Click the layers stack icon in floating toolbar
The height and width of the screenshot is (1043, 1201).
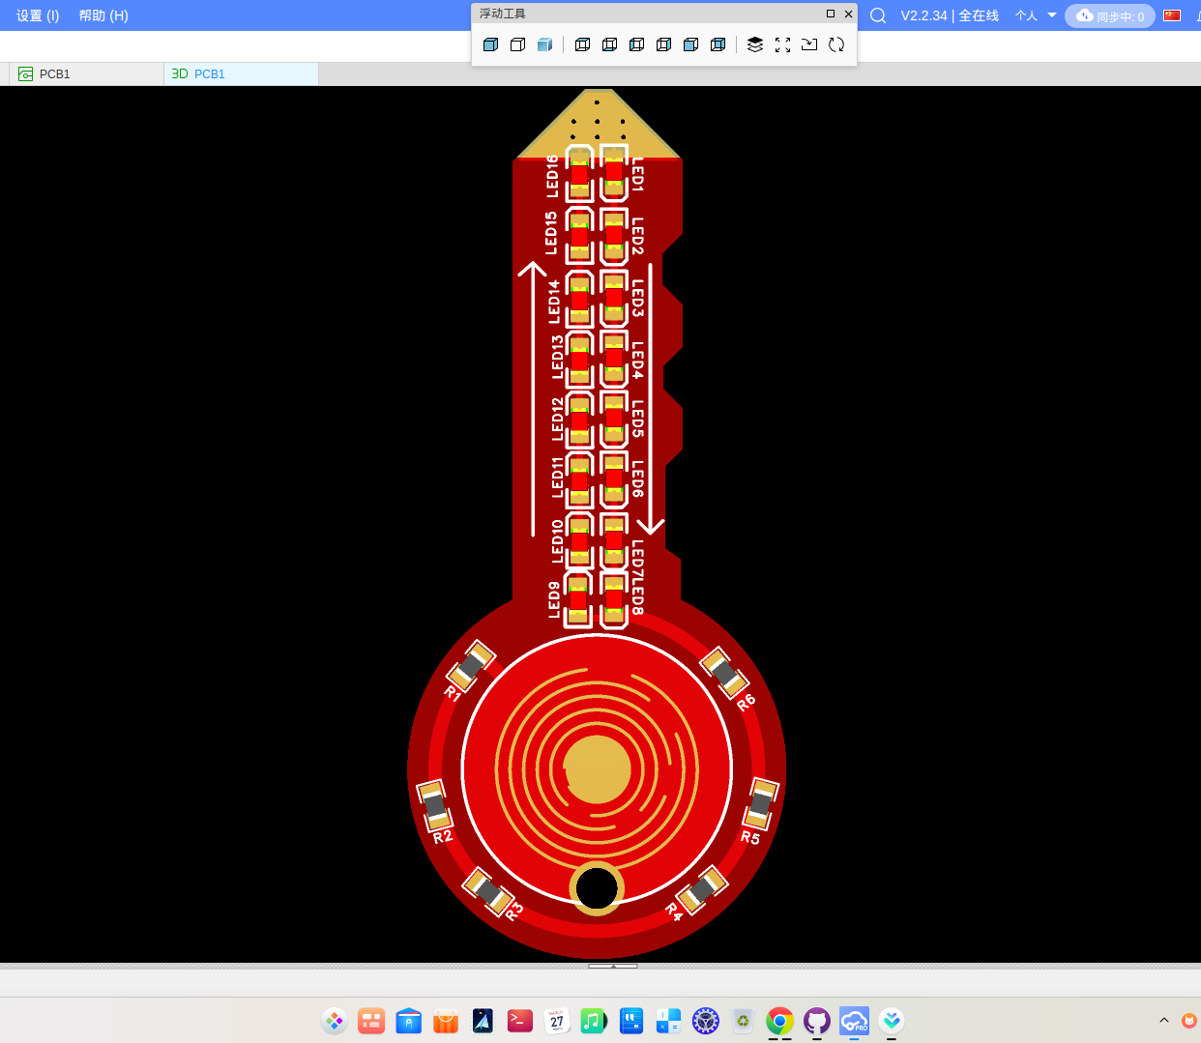[755, 44]
